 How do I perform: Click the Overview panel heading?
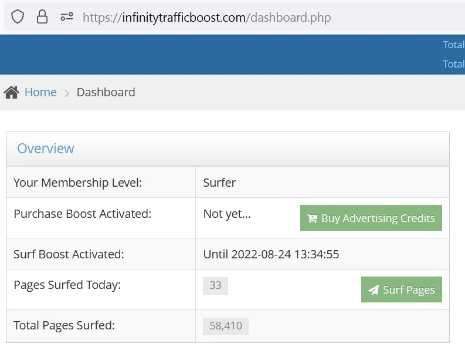click(46, 149)
